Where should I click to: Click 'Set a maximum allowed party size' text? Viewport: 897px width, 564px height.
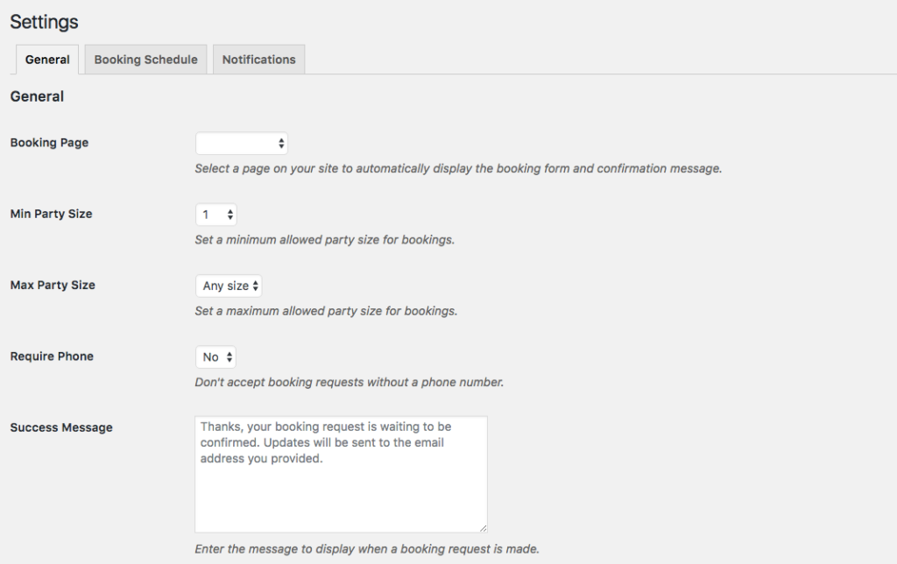(326, 311)
